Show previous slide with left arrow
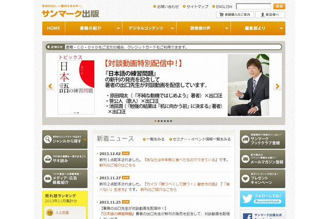 50,86
